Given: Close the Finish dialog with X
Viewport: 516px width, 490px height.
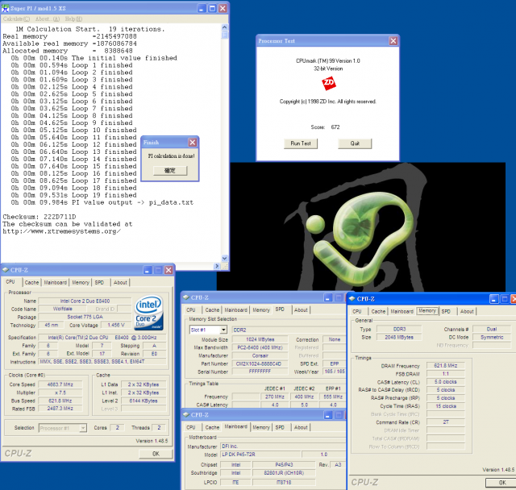Looking at the screenshot, I should click(193, 143).
